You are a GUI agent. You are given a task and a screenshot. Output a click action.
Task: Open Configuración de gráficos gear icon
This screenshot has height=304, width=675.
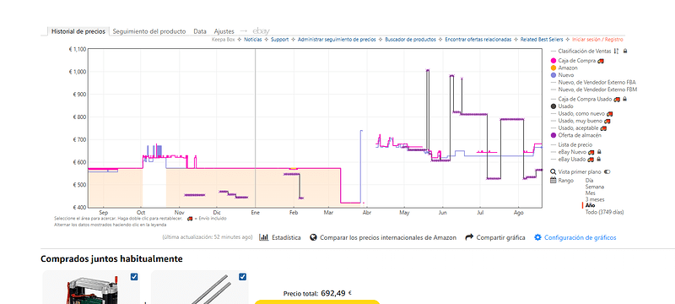point(537,237)
